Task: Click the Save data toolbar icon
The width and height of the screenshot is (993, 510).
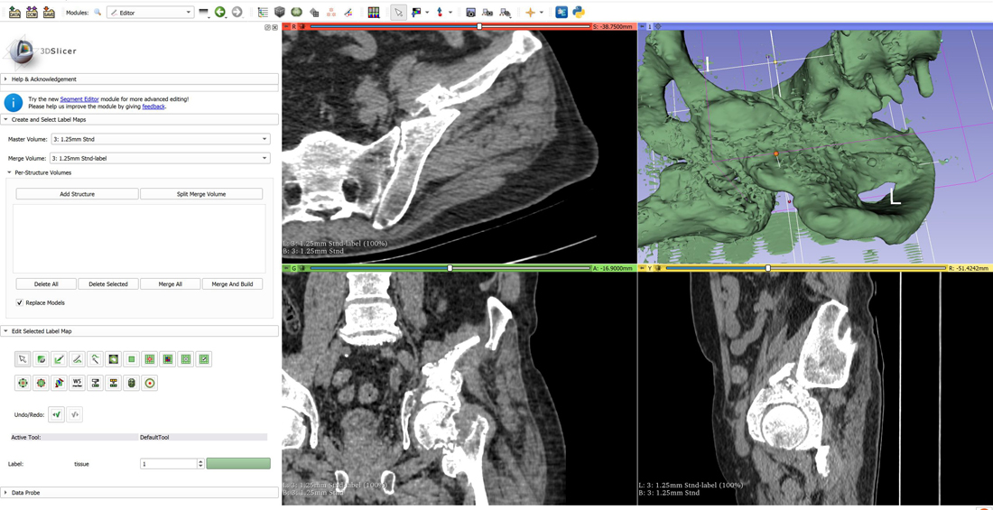Action: click(x=49, y=13)
